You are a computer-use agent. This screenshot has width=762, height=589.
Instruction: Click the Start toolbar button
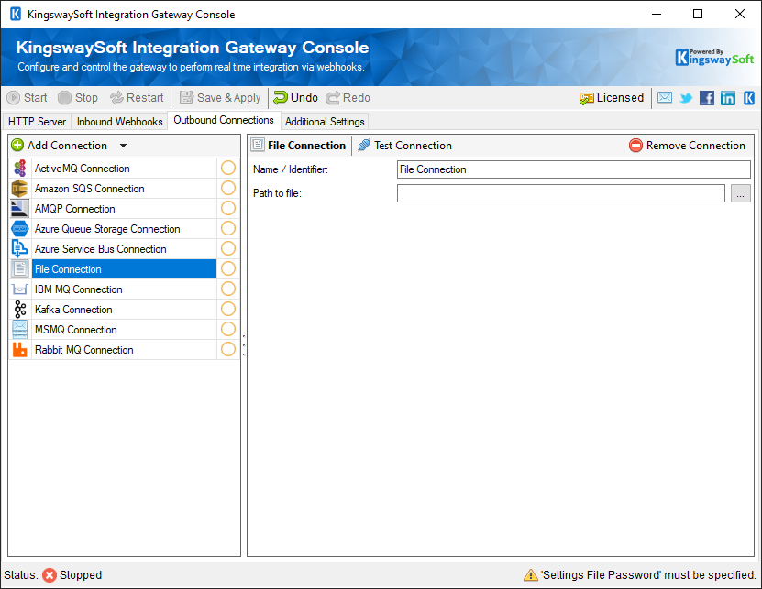click(x=28, y=98)
